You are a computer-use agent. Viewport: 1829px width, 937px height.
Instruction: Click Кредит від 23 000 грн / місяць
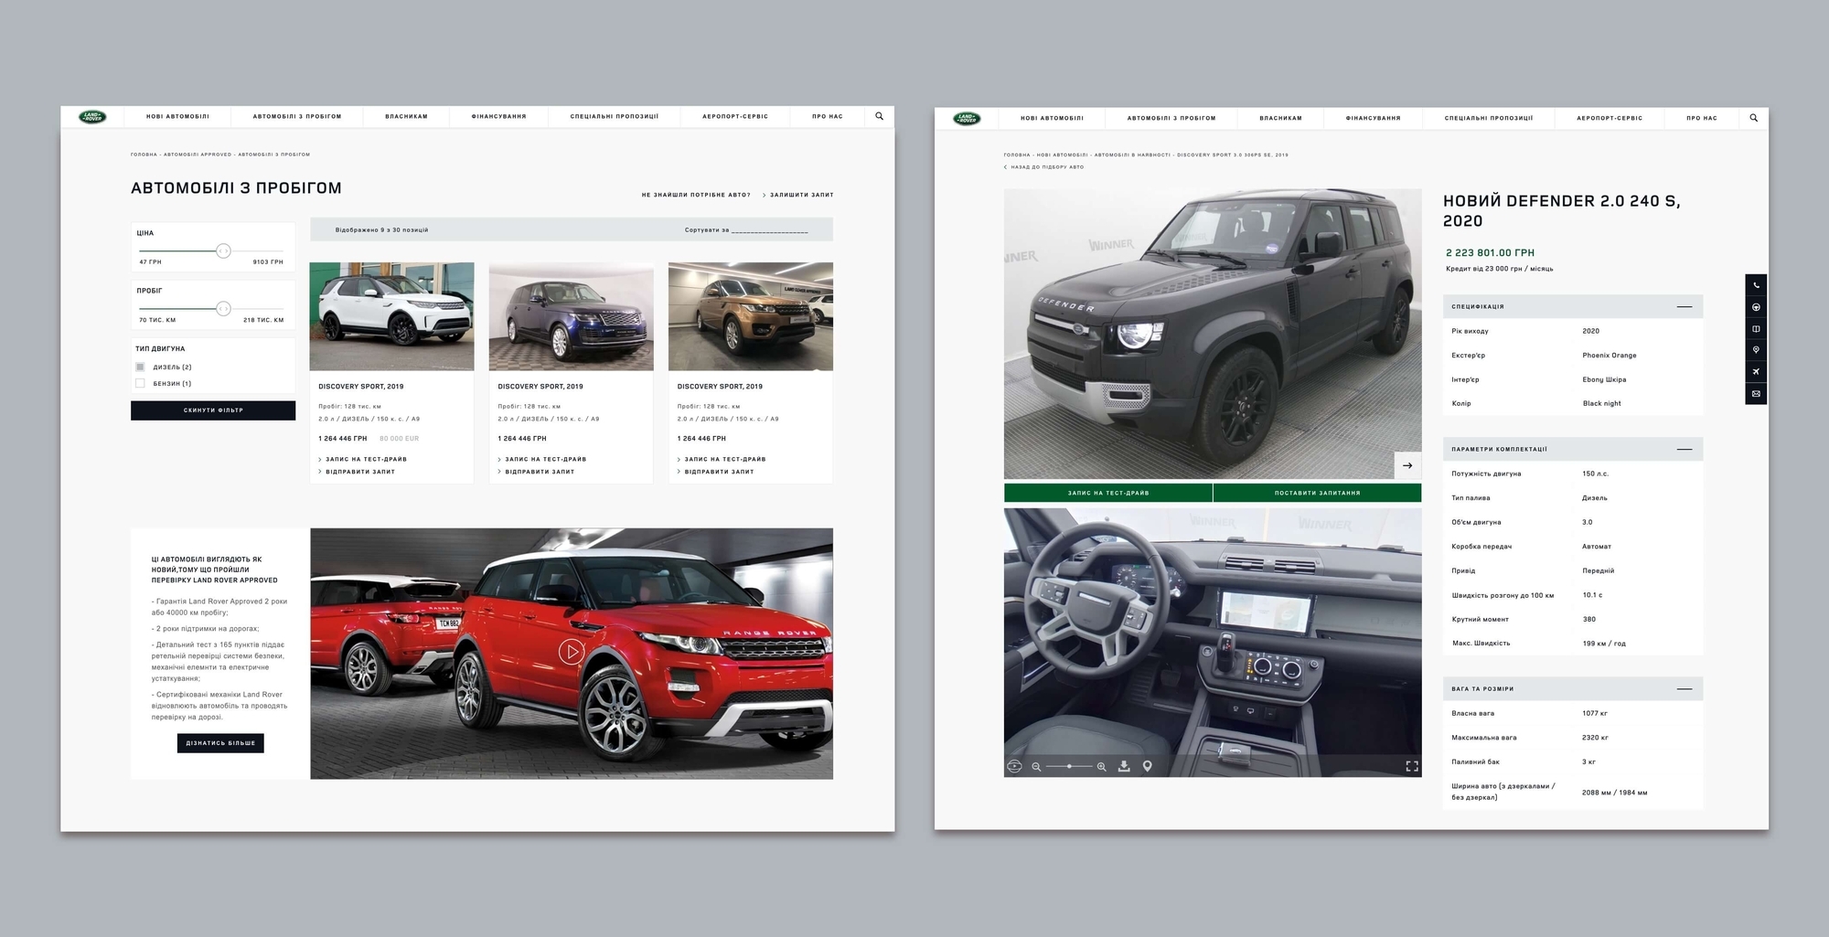1499,269
